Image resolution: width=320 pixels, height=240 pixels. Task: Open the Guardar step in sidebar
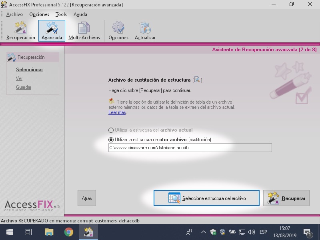24,87
